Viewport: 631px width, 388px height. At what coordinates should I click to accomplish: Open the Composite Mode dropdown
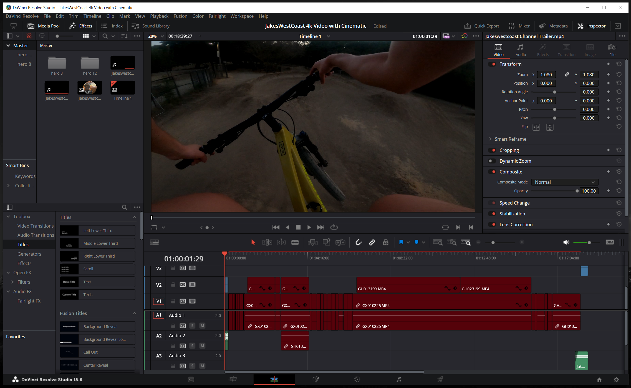(x=565, y=182)
